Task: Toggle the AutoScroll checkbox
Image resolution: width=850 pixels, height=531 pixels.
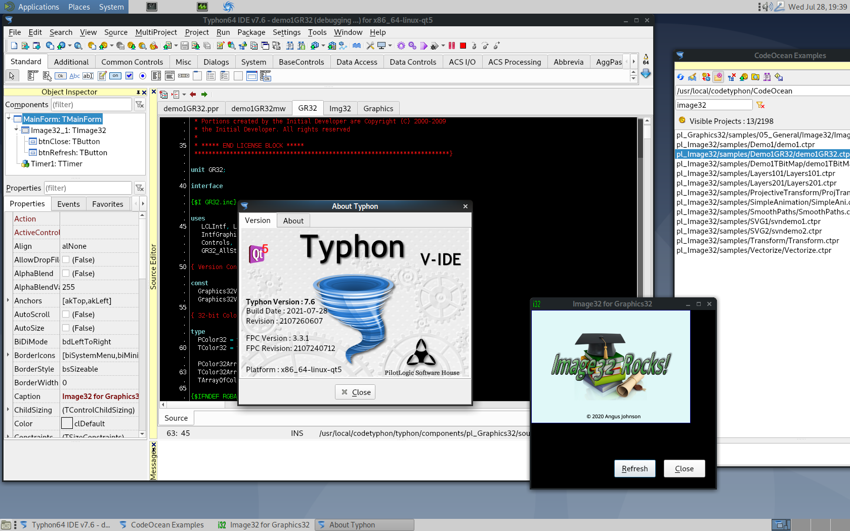Action: tap(66, 315)
